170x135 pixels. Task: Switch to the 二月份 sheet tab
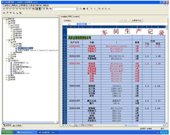[x=82, y=125]
